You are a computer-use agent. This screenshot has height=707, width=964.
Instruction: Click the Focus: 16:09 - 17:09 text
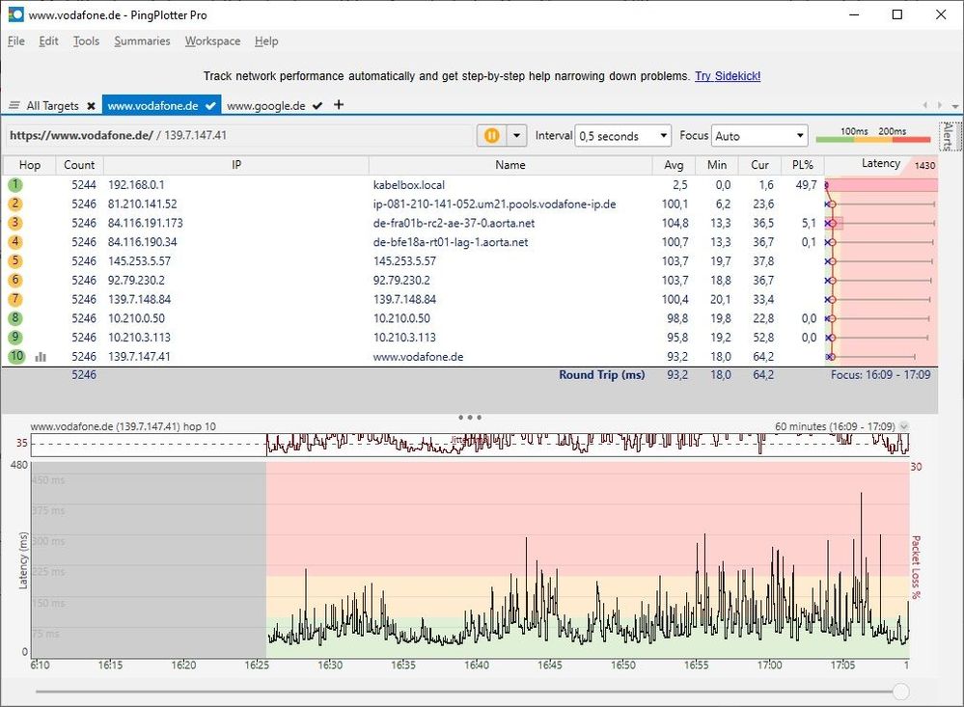pyautogui.click(x=880, y=375)
